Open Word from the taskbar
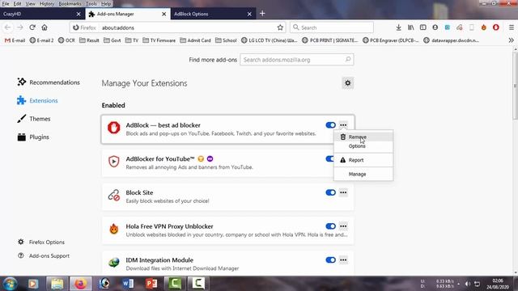Image resolution: width=518 pixels, height=291 pixels. click(x=128, y=284)
